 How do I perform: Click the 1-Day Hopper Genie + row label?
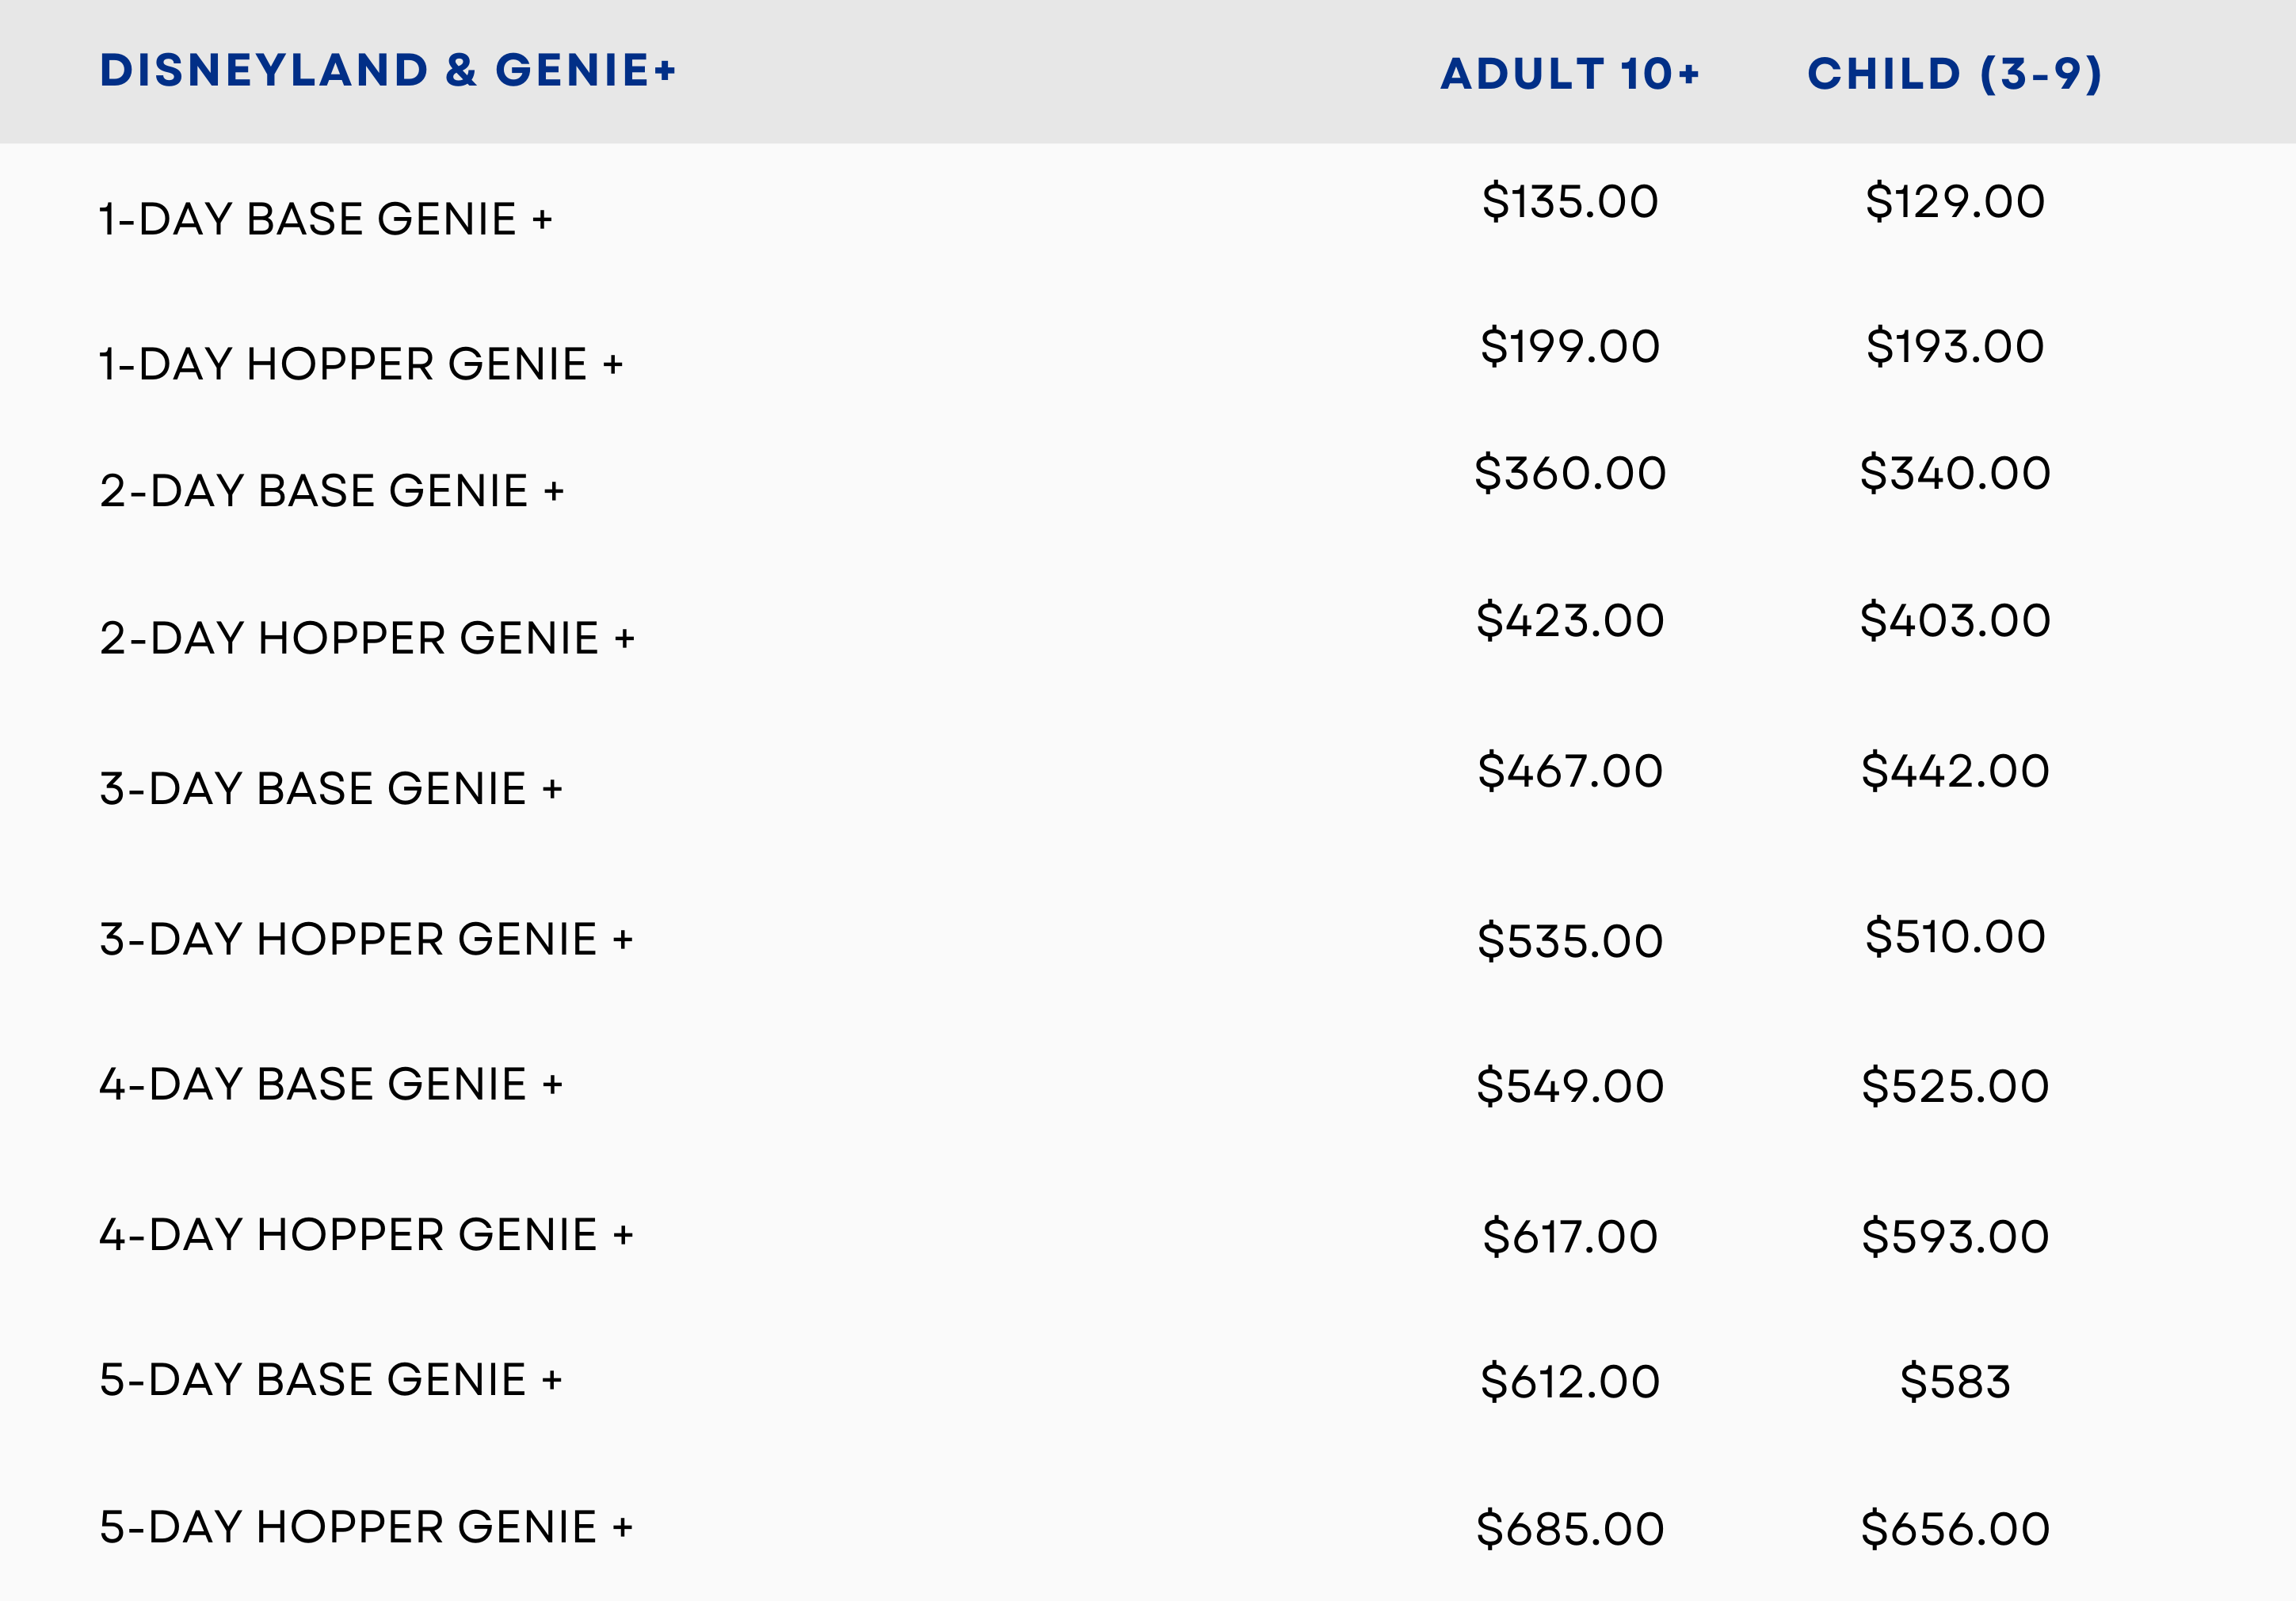360,364
